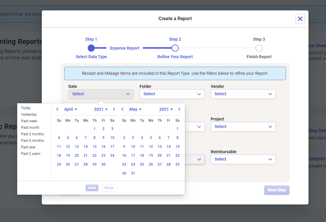Pick May 31 on the calendar
This screenshot has width=326, height=222.
(133, 173)
